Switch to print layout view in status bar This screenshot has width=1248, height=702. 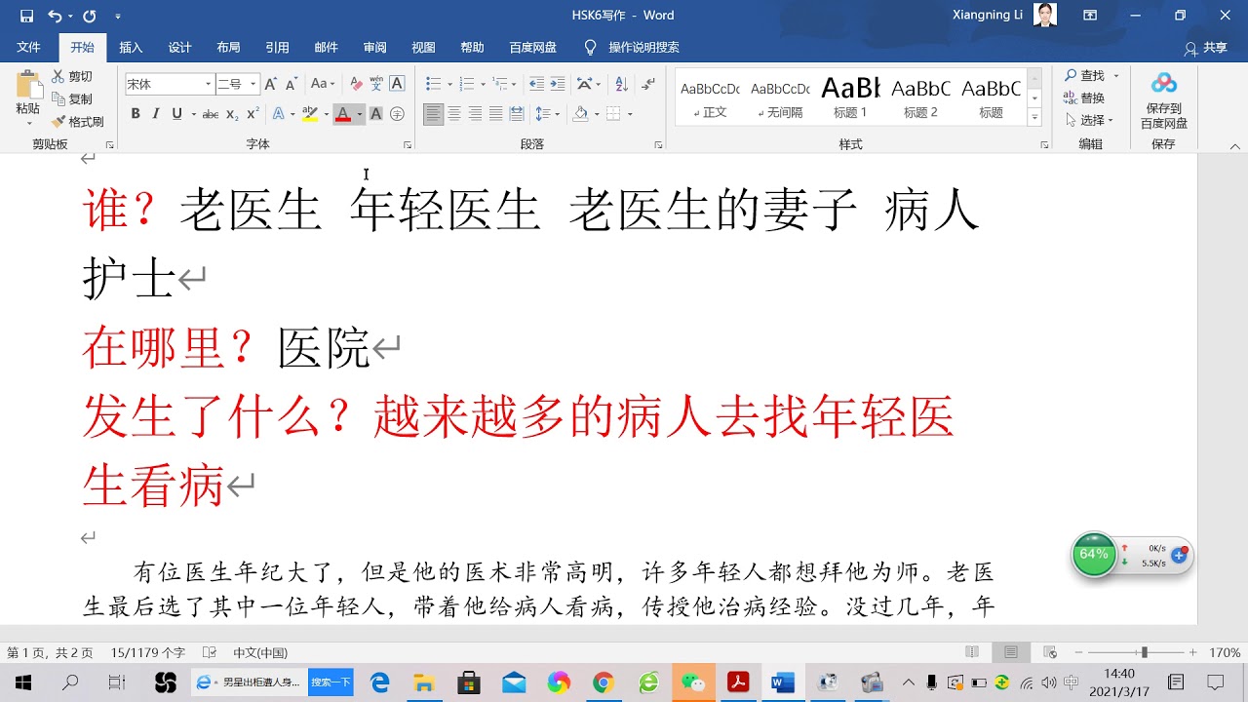(1011, 652)
